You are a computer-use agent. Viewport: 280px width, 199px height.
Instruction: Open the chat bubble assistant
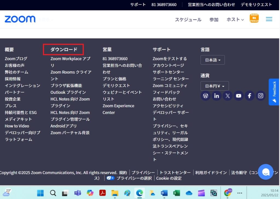click(x=266, y=172)
